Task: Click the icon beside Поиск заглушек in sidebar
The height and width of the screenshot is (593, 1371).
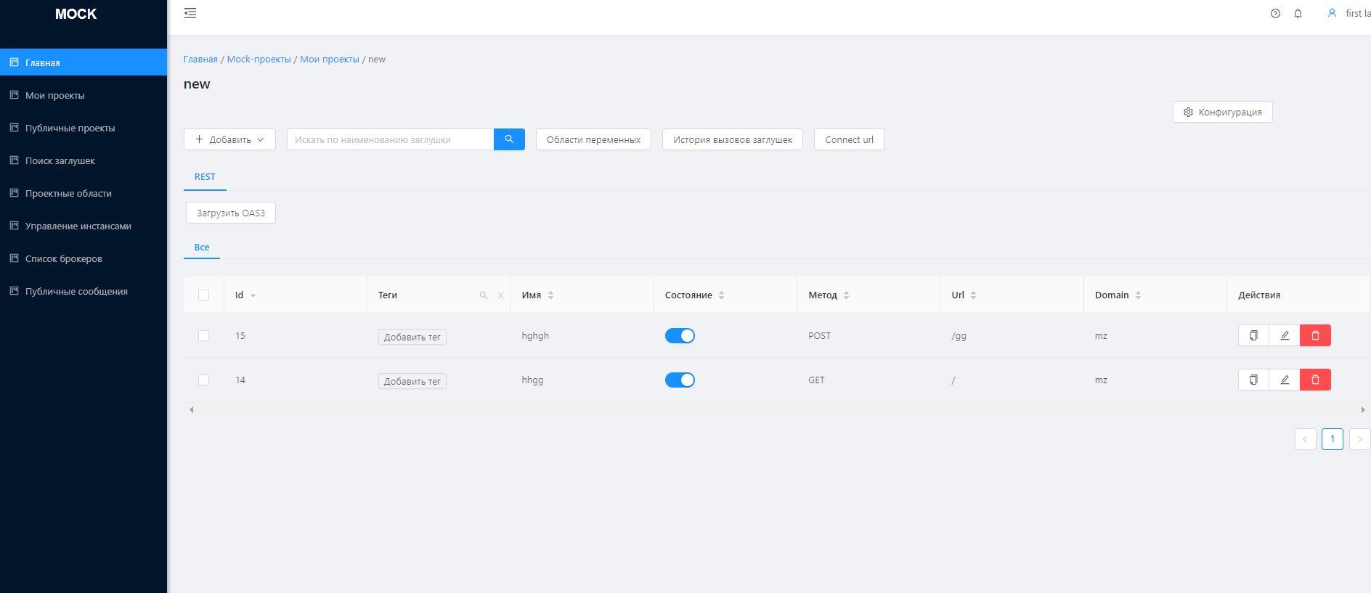Action: (x=14, y=160)
